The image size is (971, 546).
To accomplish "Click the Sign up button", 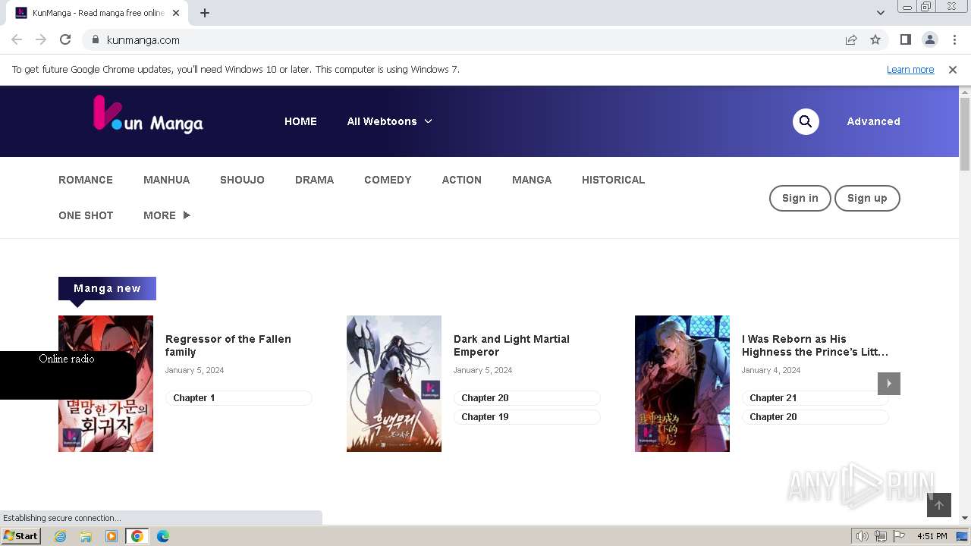I will pyautogui.click(x=867, y=198).
